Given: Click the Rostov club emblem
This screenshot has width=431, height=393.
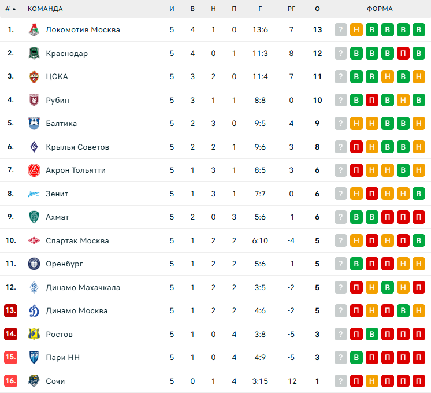Looking at the screenshot, I should [34, 334].
